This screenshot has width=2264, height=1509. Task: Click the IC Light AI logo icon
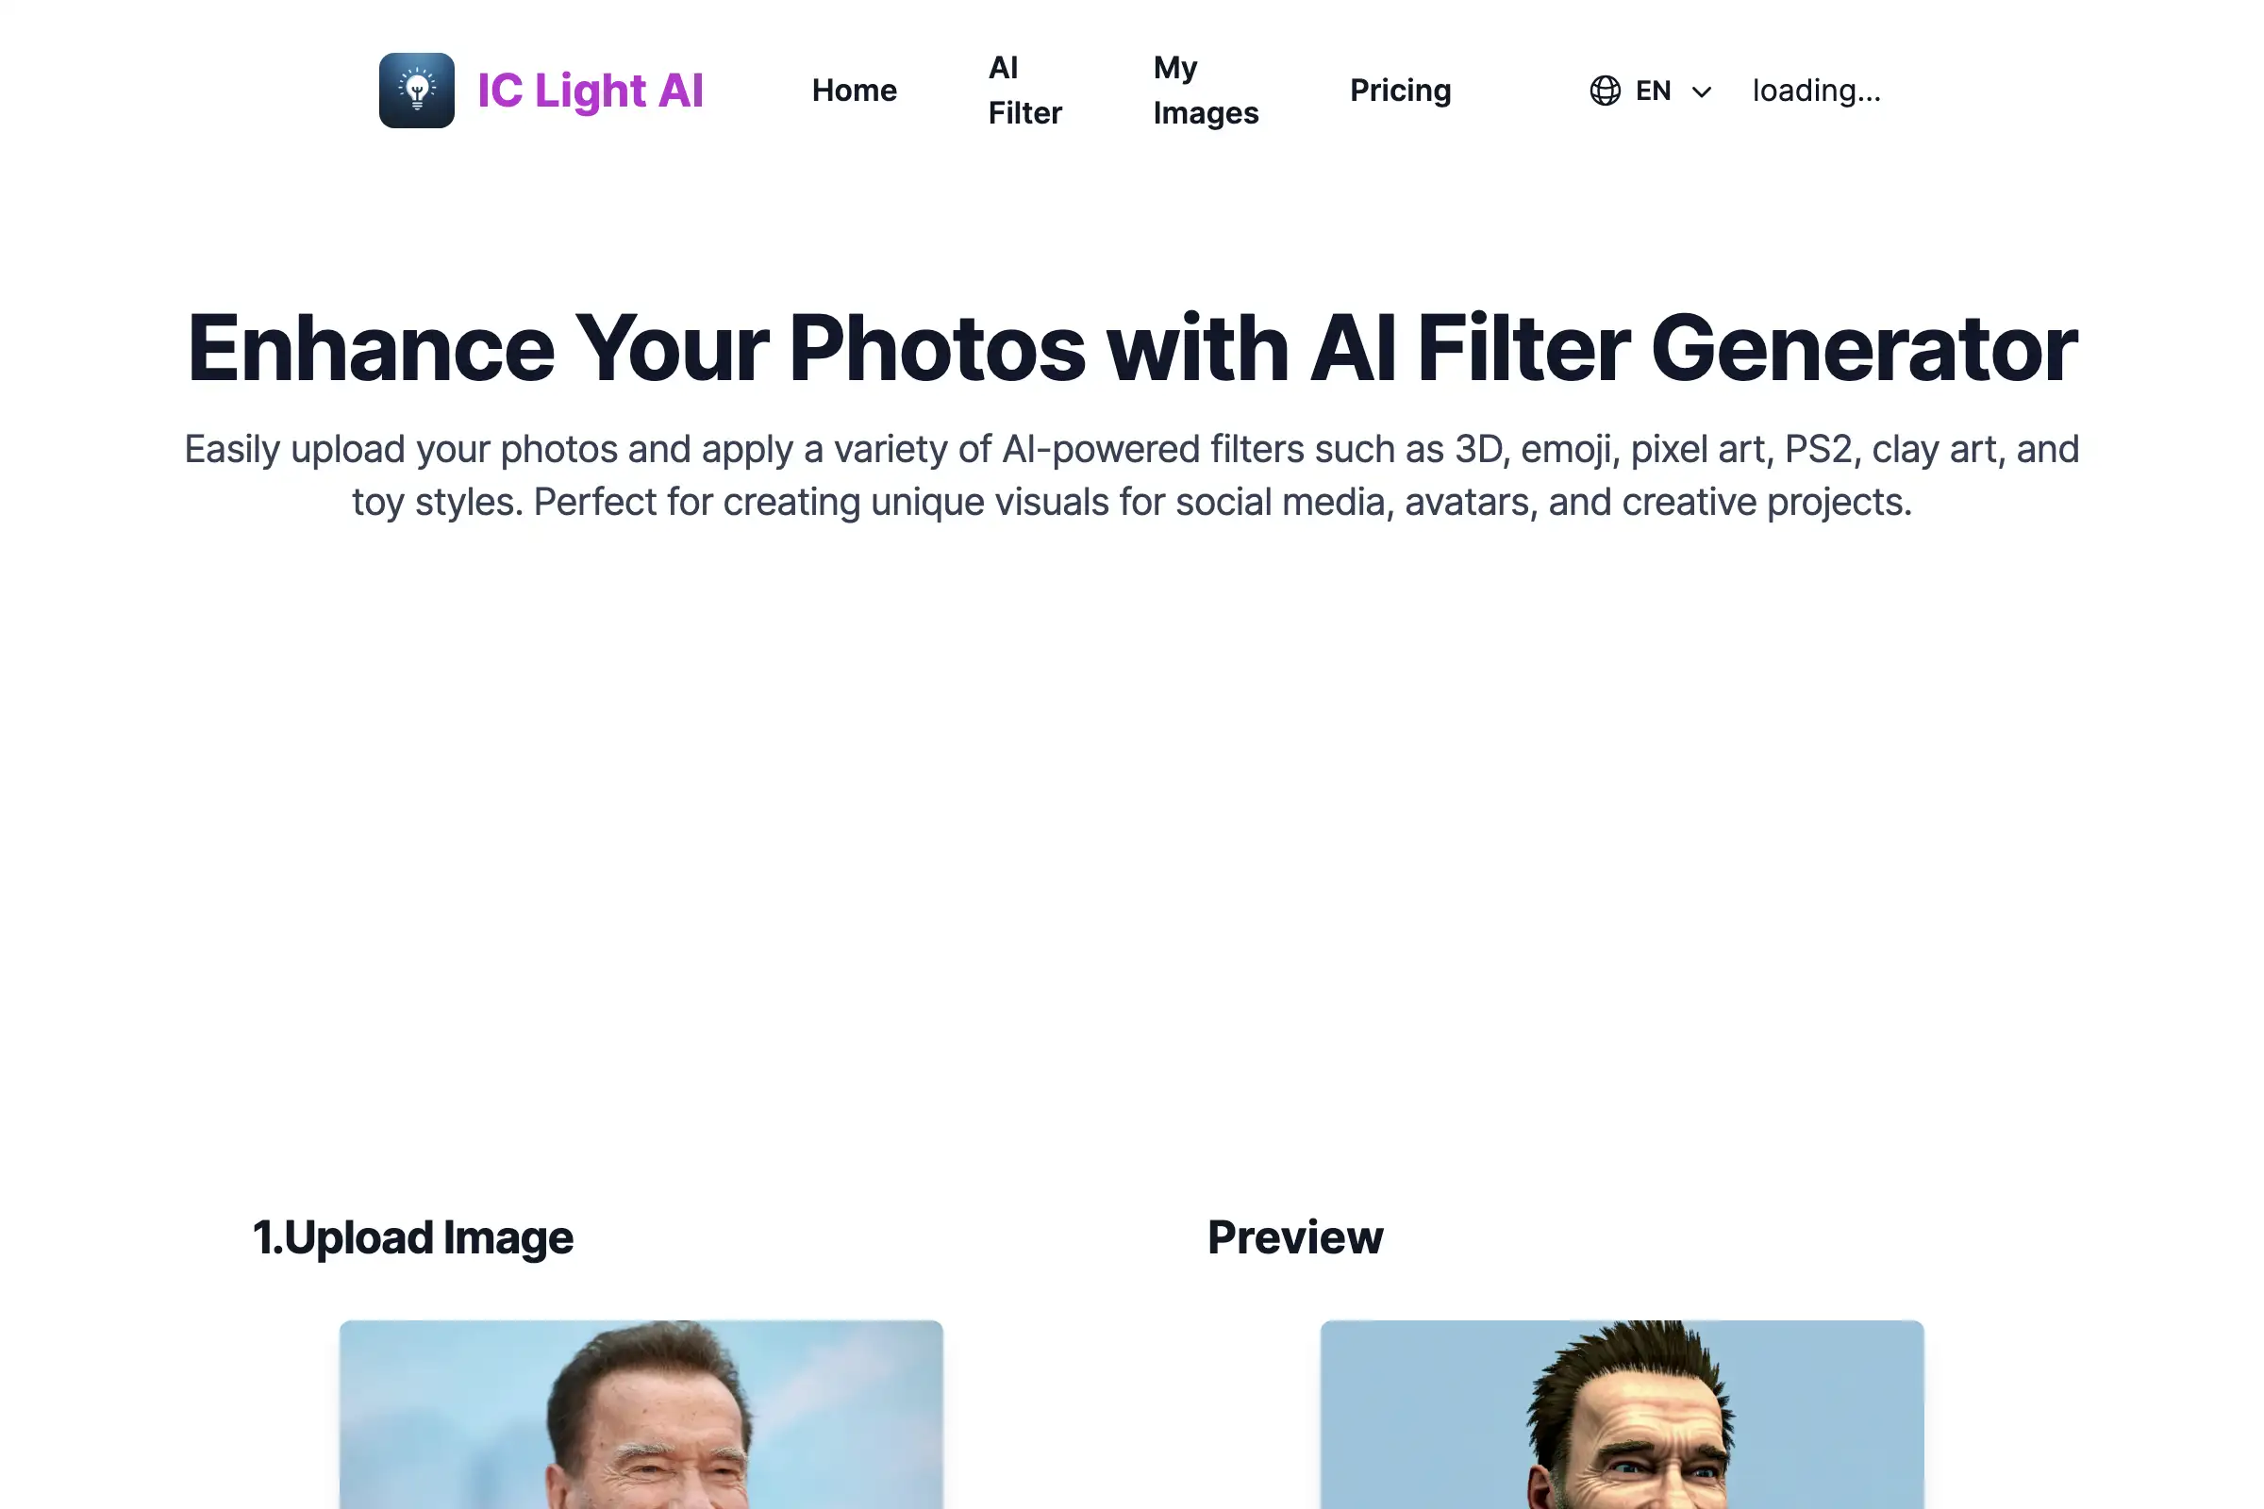pyautogui.click(x=416, y=91)
